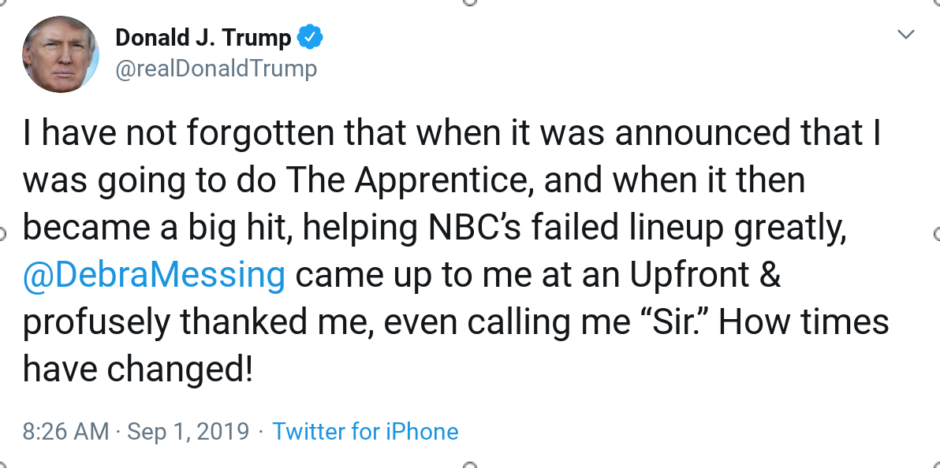Click the bottom-right corner selection handle
The height and width of the screenshot is (468, 940).
937,465
